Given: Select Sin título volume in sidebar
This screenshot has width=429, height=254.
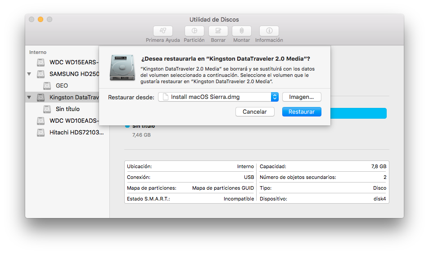Looking at the screenshot, I should click(x=68, y=109).
